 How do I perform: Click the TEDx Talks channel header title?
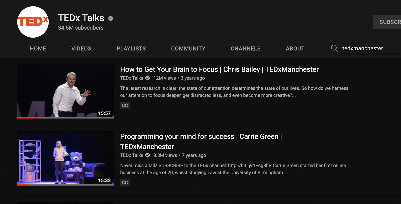81,18
